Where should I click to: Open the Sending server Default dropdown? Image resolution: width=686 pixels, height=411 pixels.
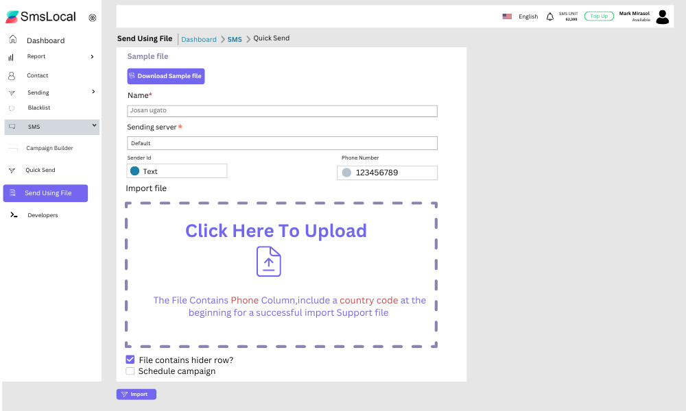click(282, 143)
